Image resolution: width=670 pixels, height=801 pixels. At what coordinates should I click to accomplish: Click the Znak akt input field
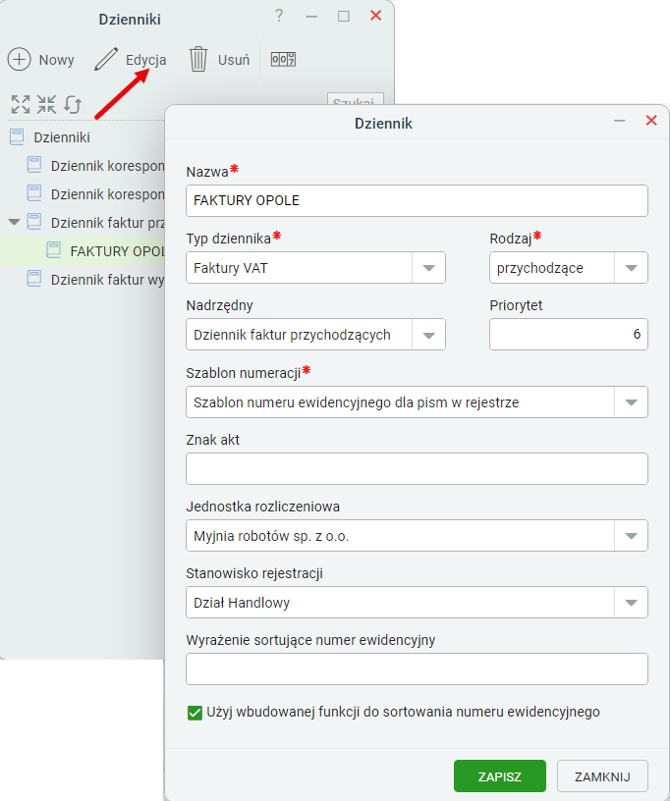417,468
